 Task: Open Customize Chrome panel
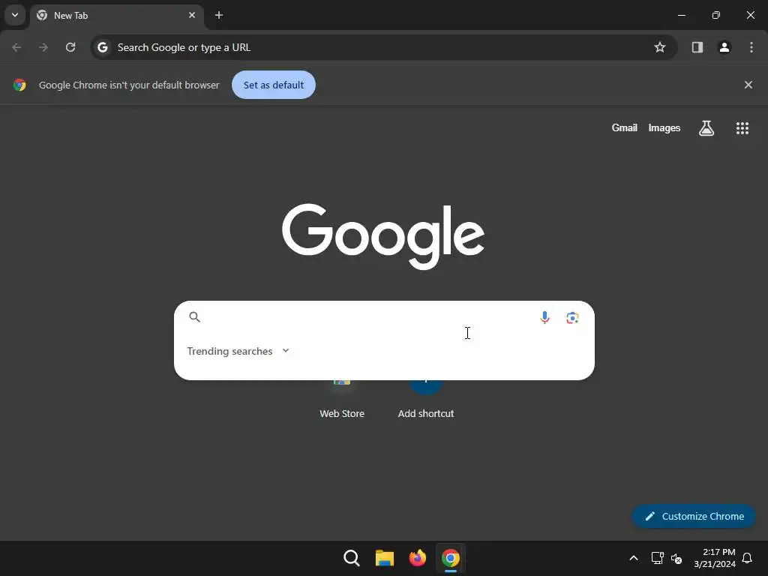pos(694,516)
